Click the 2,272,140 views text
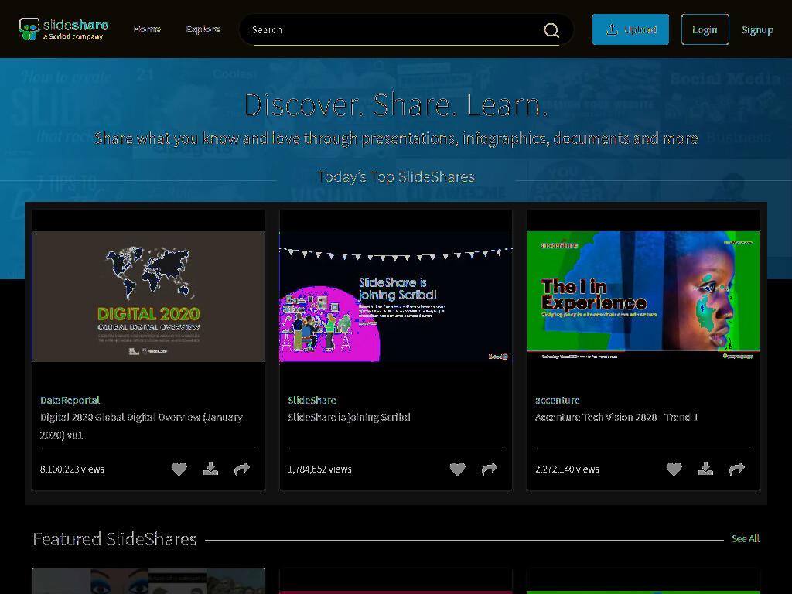Viewport: 792px width, 594px height. tap(567, 469)
